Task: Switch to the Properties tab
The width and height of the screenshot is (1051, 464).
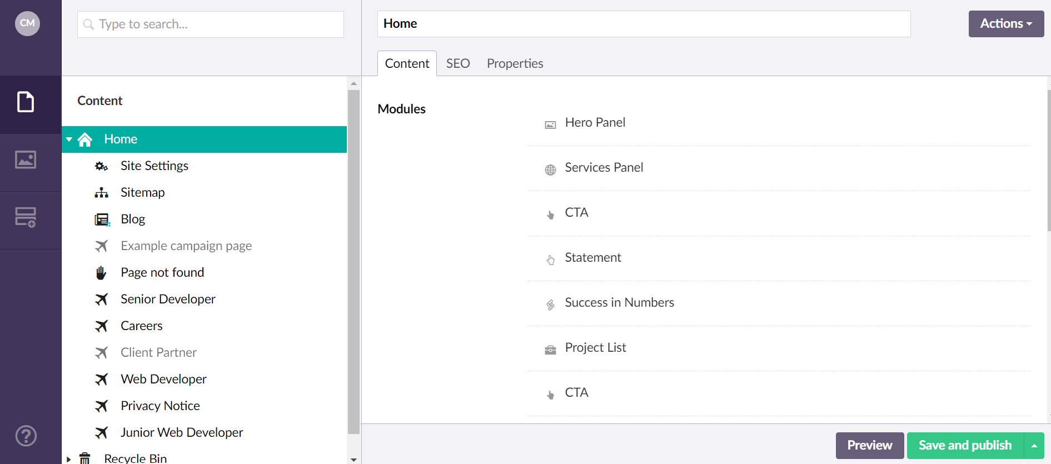Action: coord(515,64)
